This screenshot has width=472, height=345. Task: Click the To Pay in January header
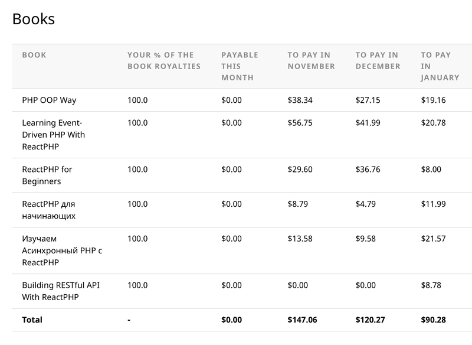(440, 66)
